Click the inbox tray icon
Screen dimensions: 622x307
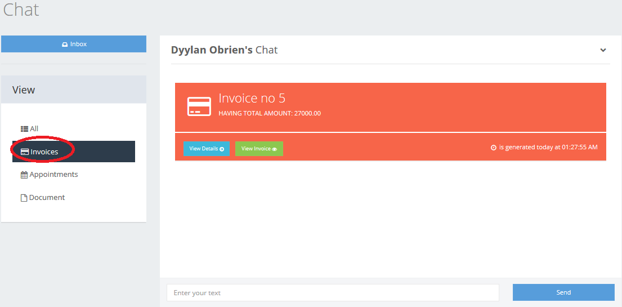pos(65,44)
